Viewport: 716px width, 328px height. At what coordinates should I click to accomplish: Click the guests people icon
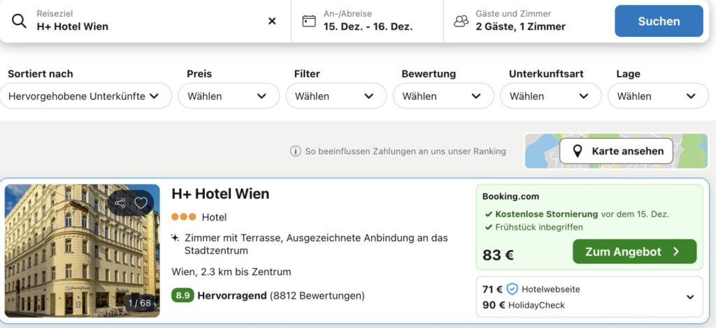(461, 21)
